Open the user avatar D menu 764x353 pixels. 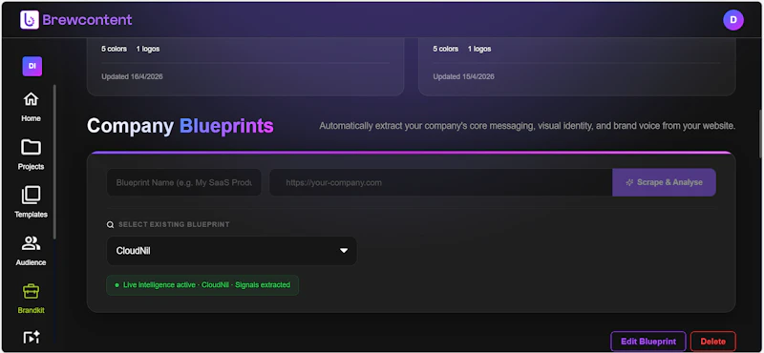tap(733, 20)
